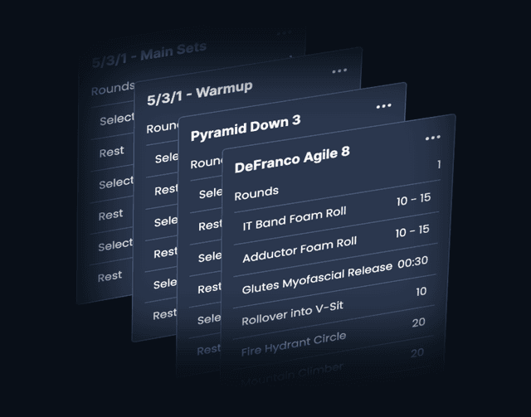Click the rounds value 1 in DeFranco Agile 8
This screenshot has width=531, height=417.
point(439,164)
